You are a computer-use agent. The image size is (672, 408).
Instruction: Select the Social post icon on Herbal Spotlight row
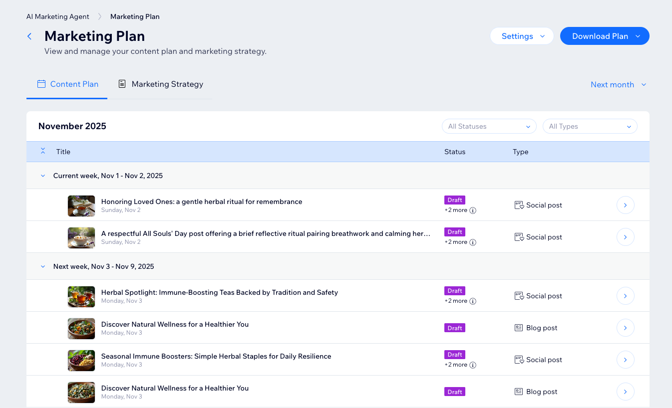point(519,296)
